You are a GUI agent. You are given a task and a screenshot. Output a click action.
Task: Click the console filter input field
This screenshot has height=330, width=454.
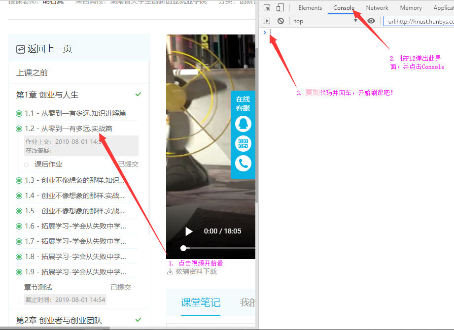click(x=419, y=21)
